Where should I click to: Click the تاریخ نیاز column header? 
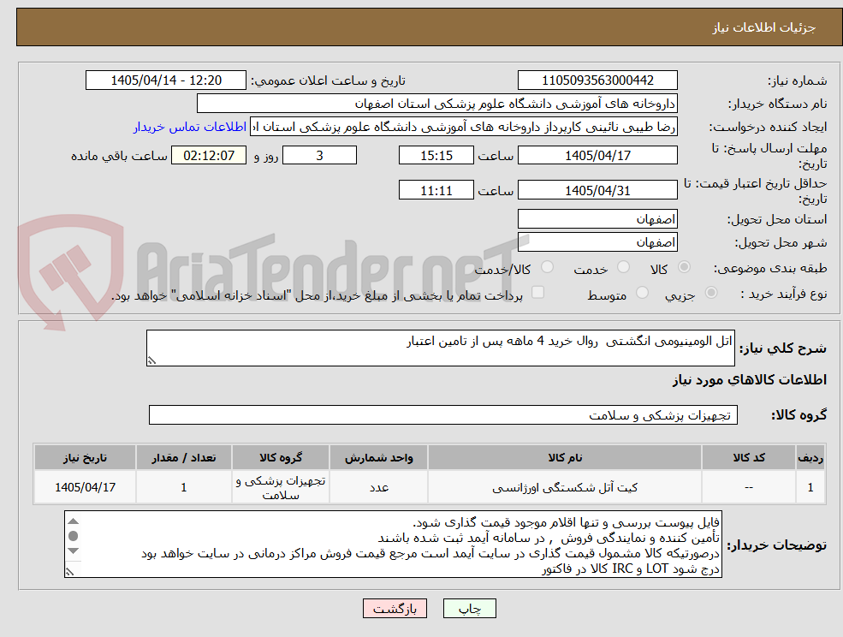(x=85, y=458)
